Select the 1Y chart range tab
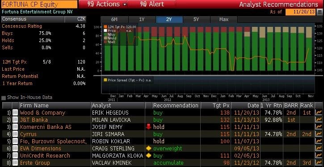Image resolution: width=324 pixels, height=167 pixels. (x=142, y=19)
